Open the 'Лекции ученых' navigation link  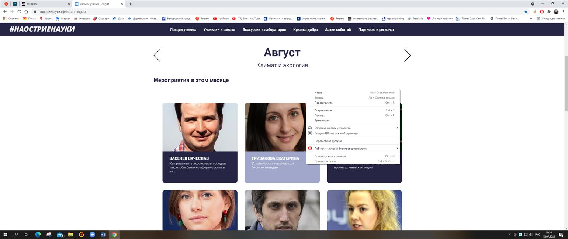click(x=183, y=30)
